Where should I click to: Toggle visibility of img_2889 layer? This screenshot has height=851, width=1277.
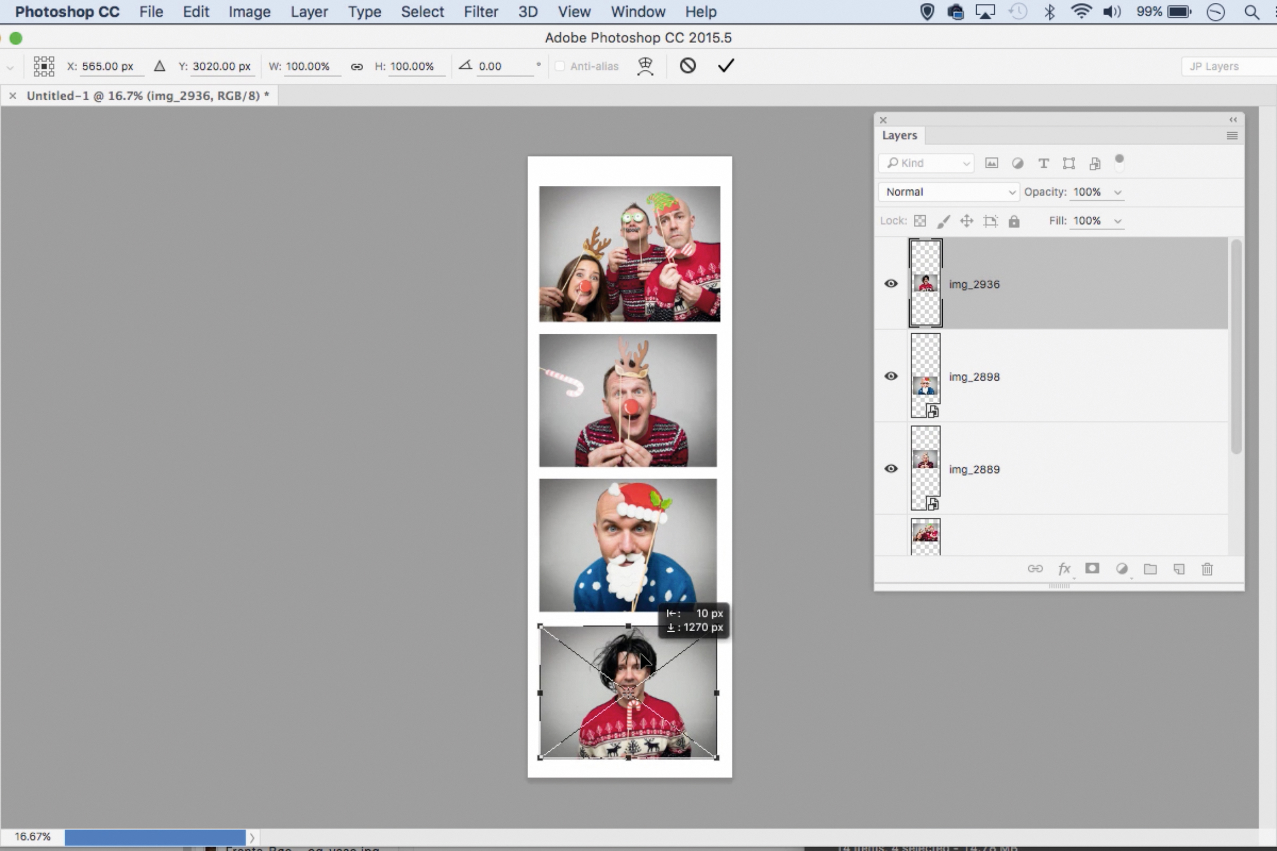click(891, 469)
